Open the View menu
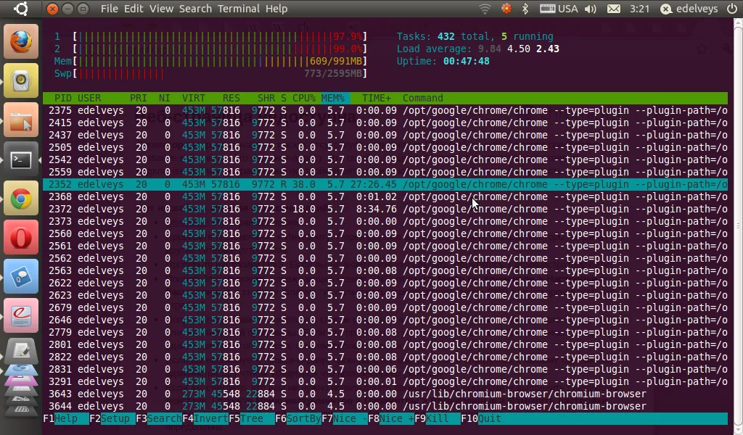The height and width of the screenshot is (435, 743). (x=161, y=9)
